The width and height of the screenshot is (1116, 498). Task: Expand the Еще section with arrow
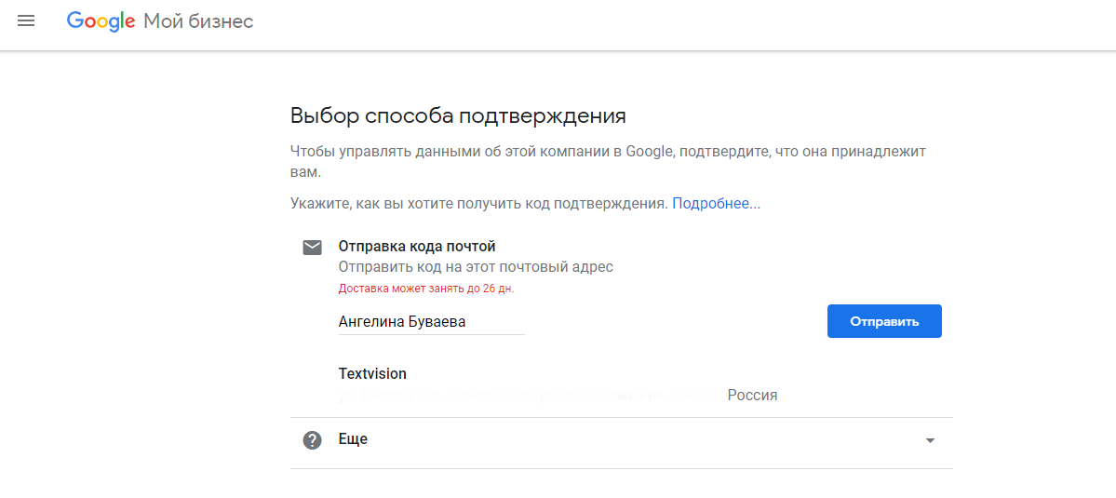(x=929, y=441)
